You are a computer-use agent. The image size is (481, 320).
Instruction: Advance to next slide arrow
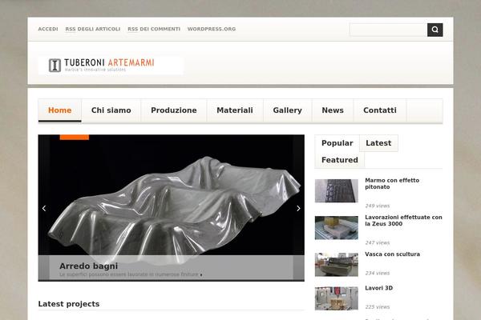(298, 208)
